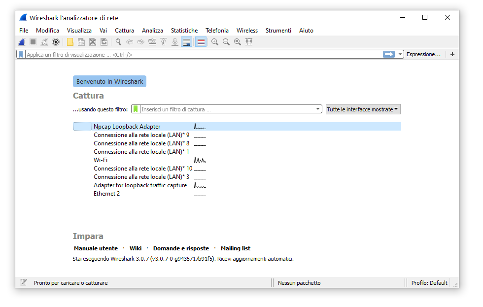Open the Wiki link
483x307 pixels.
point(136,248)
